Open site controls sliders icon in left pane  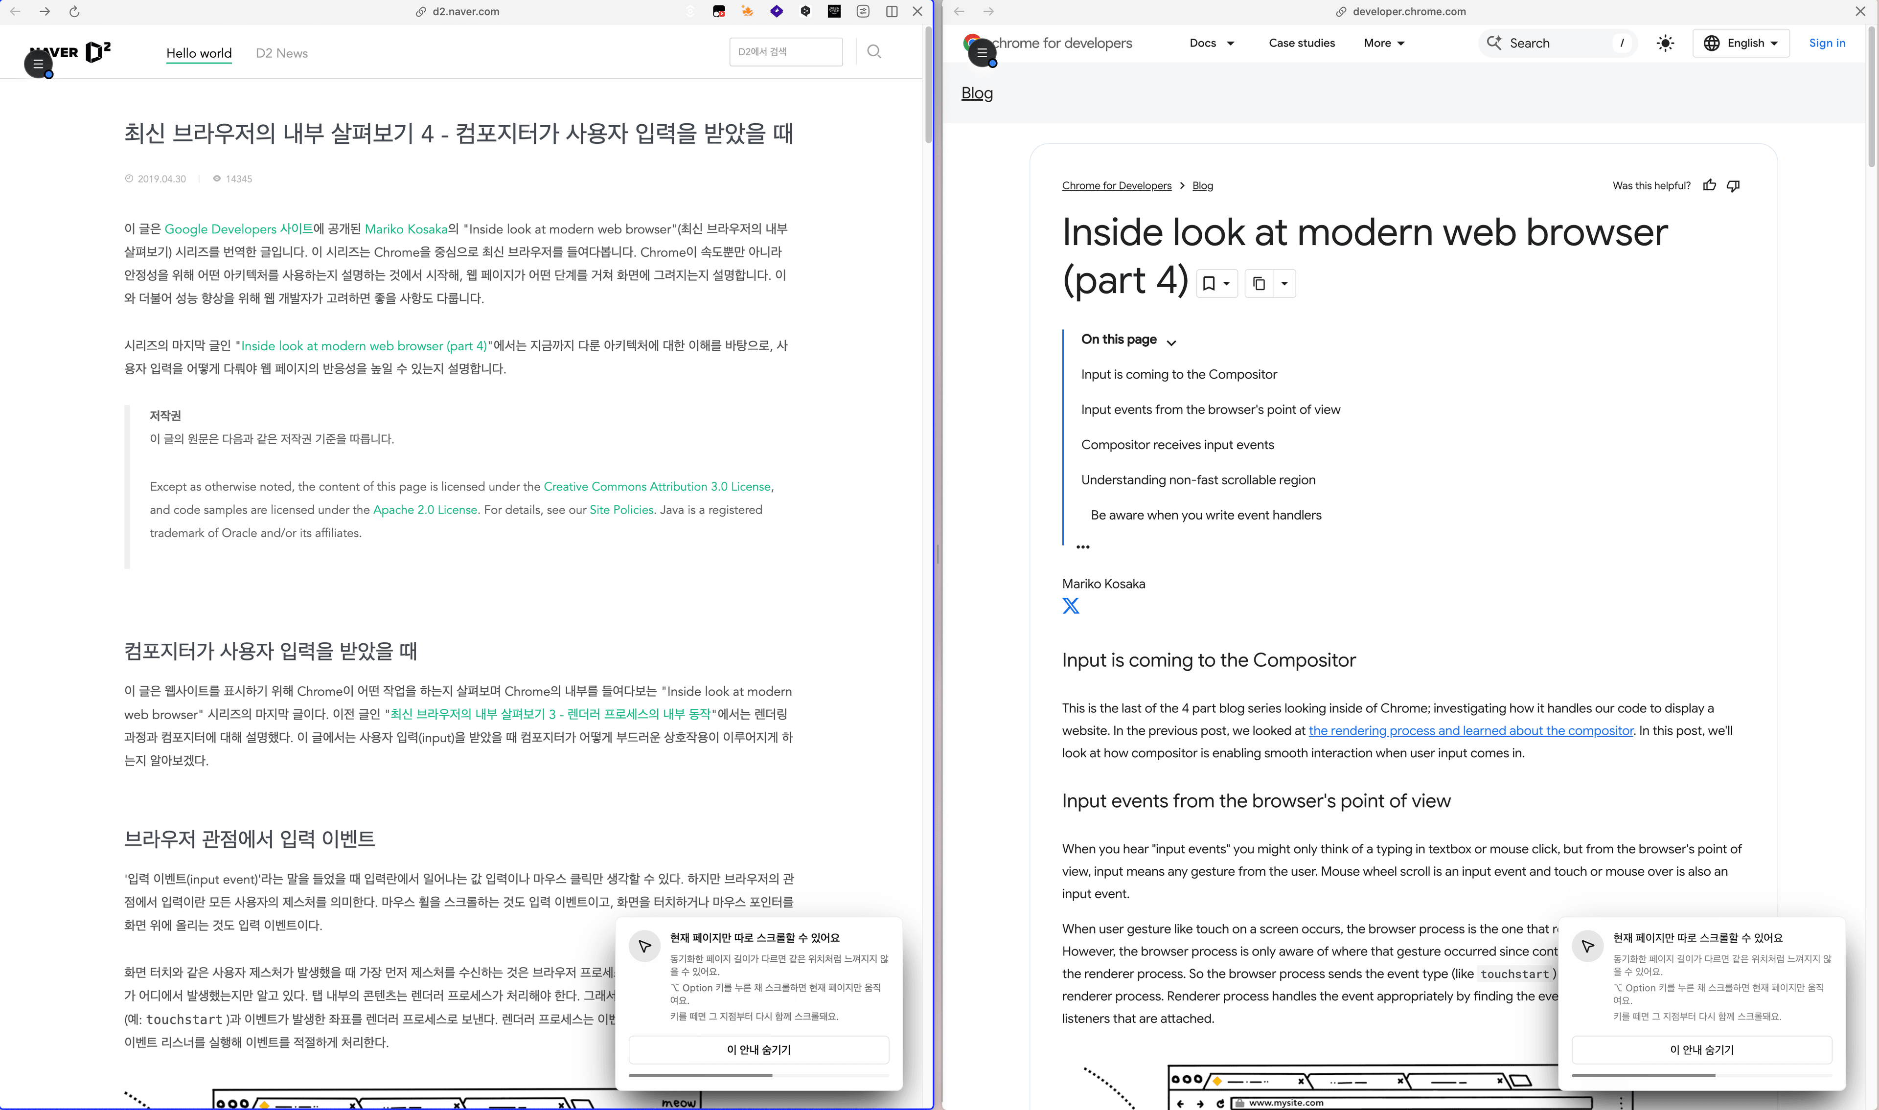pyautogui.click(x=863, y=11)
